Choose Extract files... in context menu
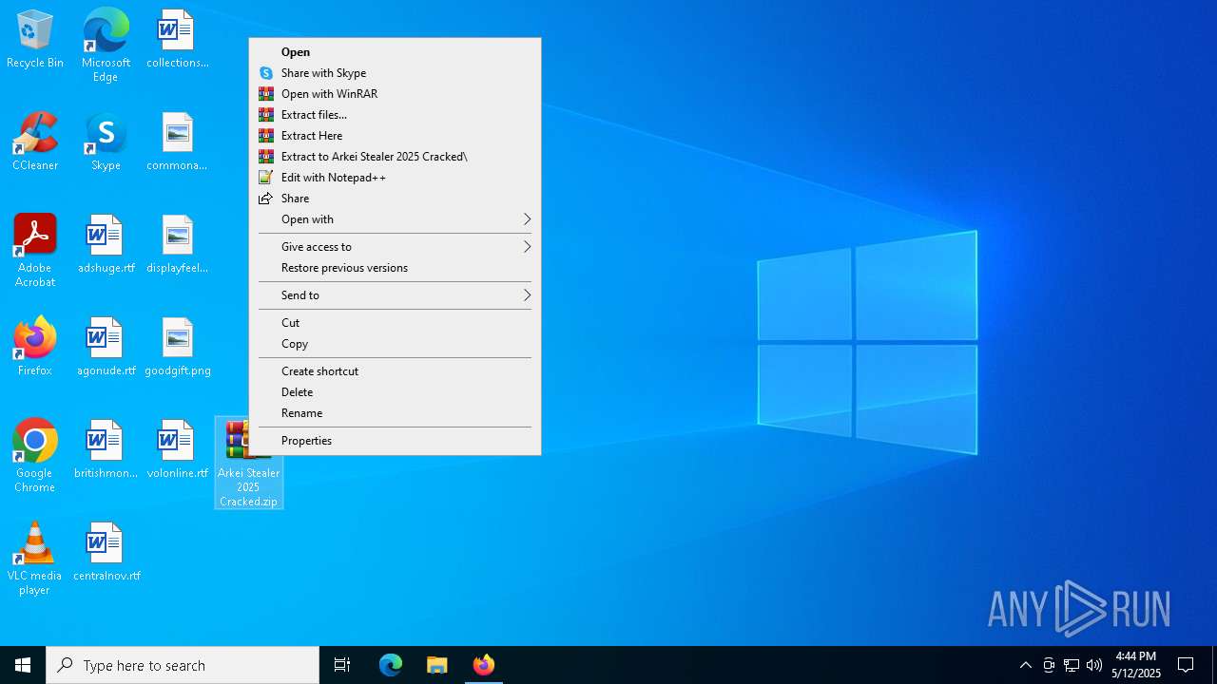The width and height of the screenshot is (1217, 684). click(395, 115)
